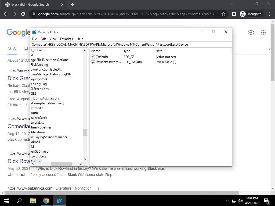Open the Windows Start menu
275x206 pixels.
[6, 201]
